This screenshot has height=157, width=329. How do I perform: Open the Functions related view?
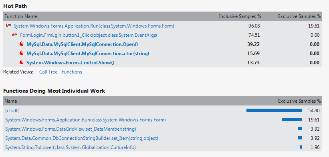[x=72, y=72]
